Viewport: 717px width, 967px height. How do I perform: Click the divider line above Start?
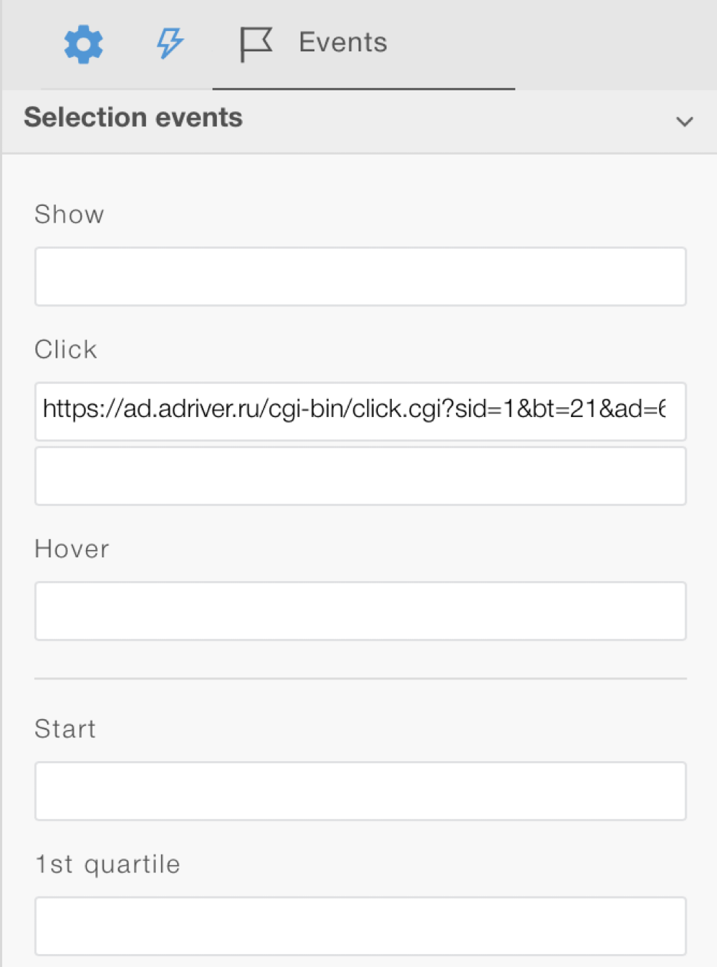tap(360, 679)
